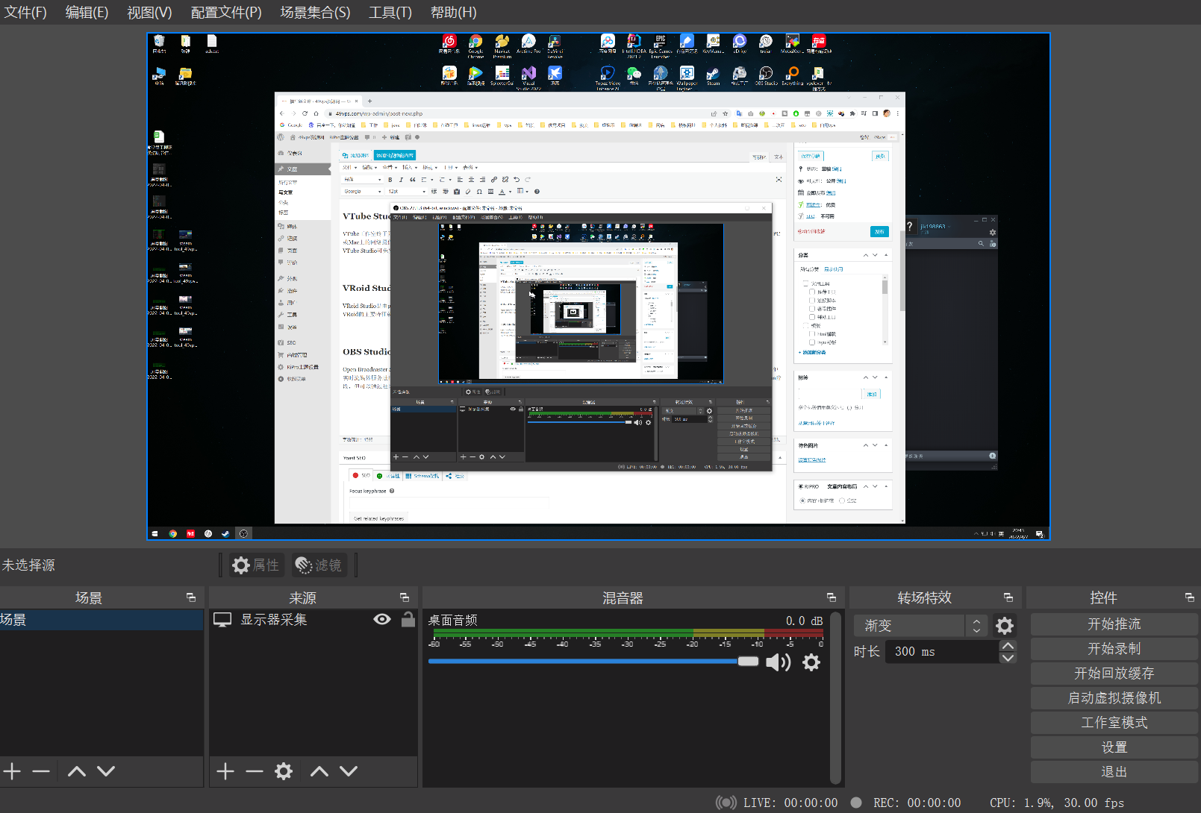Remove the selected source with minus icon

[x=255, y=771]
